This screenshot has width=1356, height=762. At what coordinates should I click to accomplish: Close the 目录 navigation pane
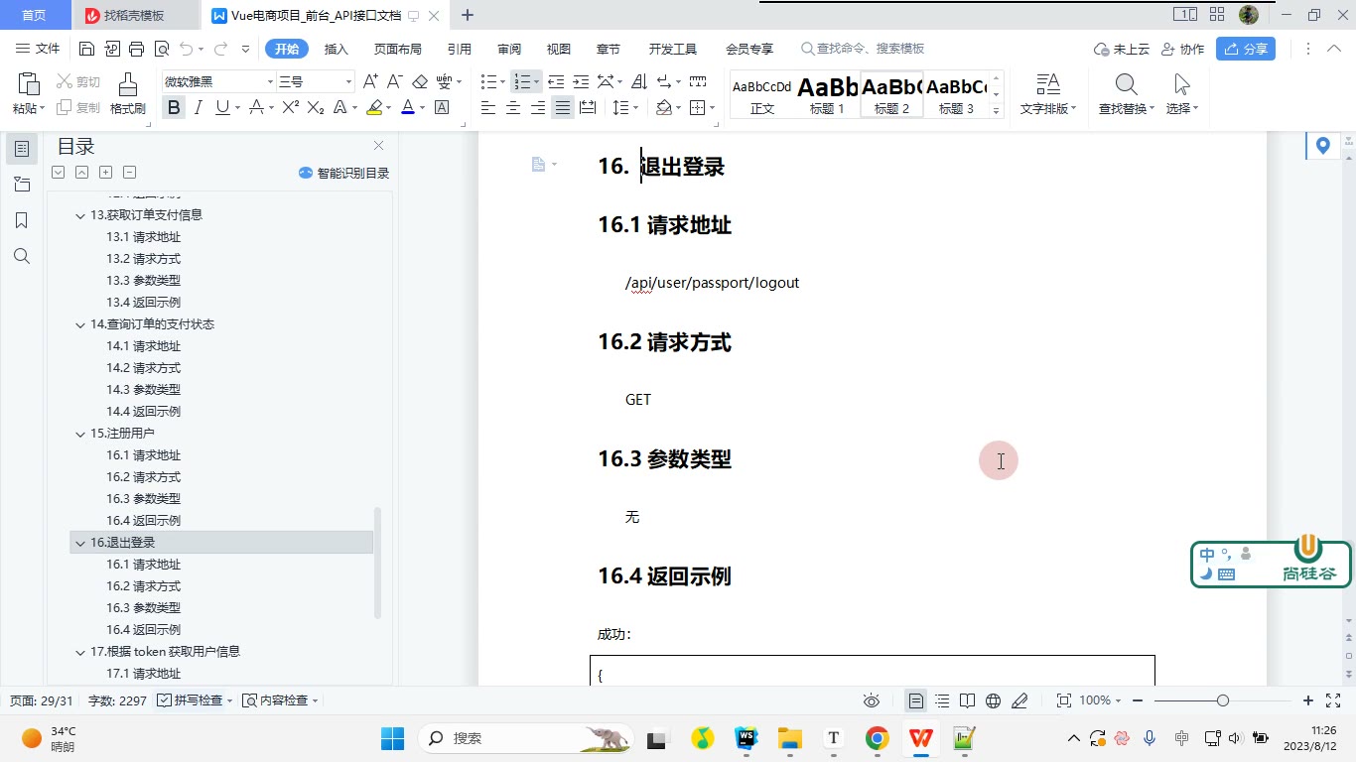pos(378,146)
